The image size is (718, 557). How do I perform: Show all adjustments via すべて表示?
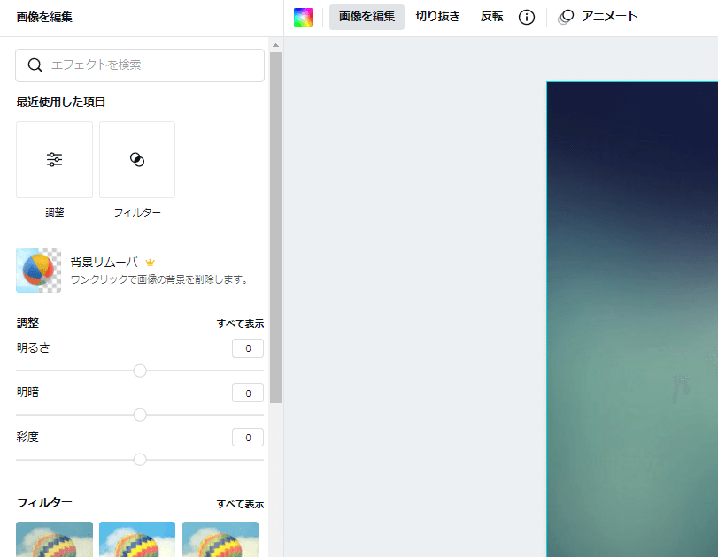pyautogui.click(x=239, y=324)
